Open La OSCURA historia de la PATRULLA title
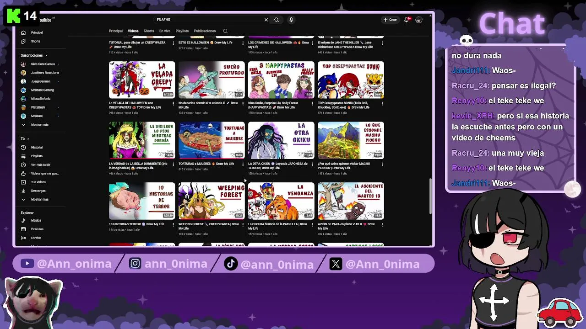This screenshot has width=586, height=329. (x=277, y=226)
